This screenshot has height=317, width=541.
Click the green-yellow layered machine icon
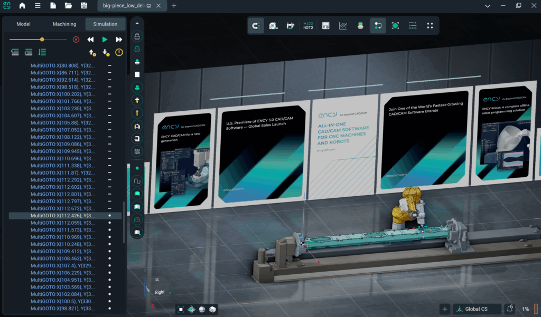[x=360, y=26]
